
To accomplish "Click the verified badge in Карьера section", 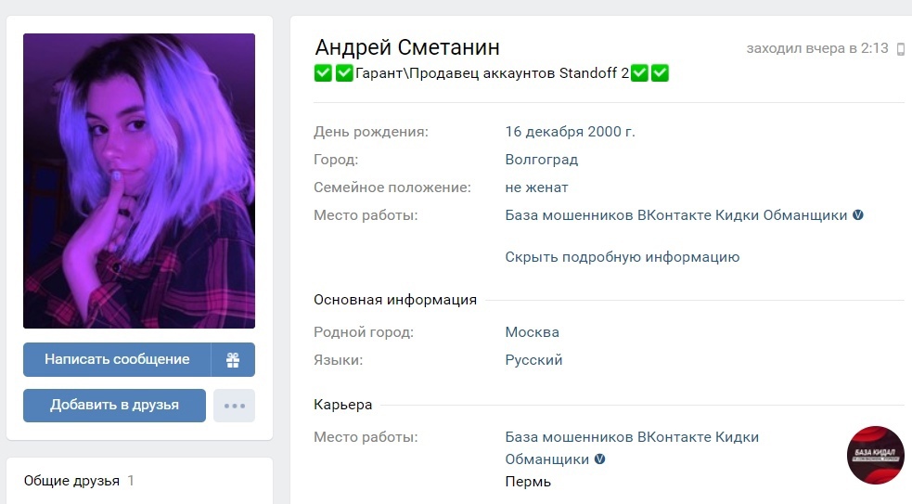I will [x=599, y=459].
